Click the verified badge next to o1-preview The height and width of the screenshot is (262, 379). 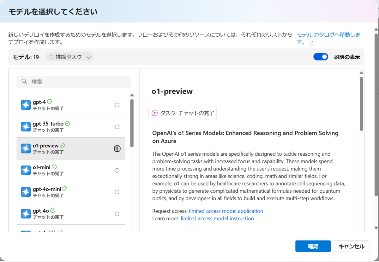coord(63,145)
